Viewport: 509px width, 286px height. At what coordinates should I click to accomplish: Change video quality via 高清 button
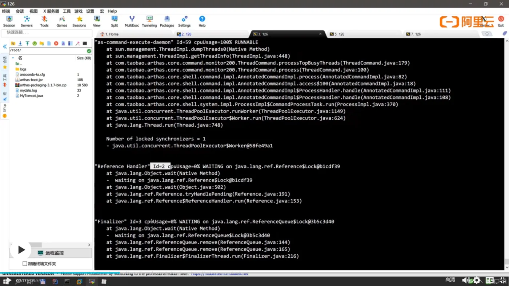(x=450, y=280)
